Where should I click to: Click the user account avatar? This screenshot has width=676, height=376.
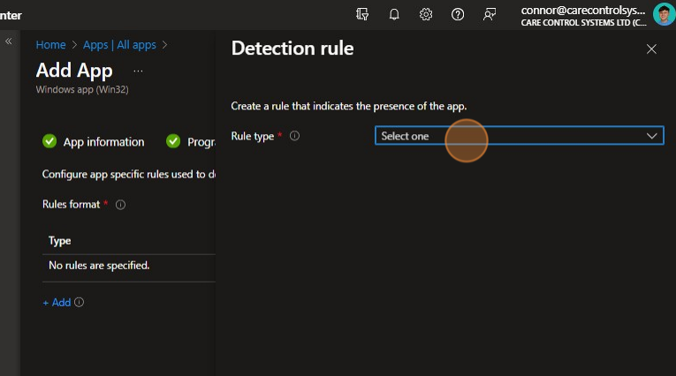[x=664, y=14]
